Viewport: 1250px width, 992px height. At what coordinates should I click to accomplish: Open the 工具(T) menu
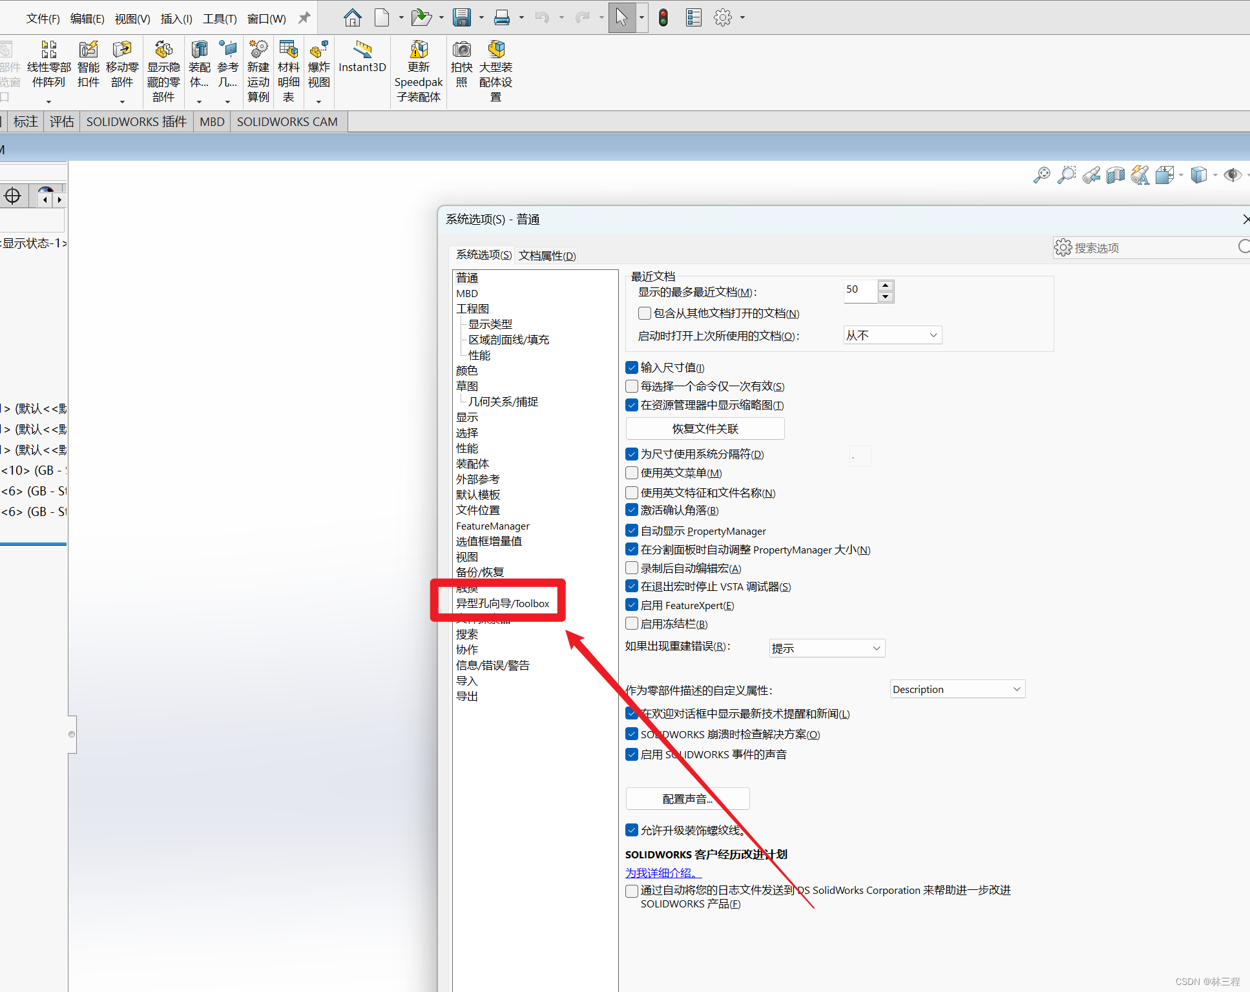pos(220,18)
